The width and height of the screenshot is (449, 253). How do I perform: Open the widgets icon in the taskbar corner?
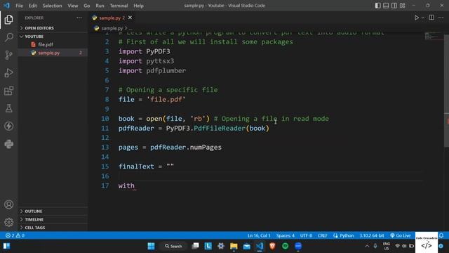(x=6, y=246)
